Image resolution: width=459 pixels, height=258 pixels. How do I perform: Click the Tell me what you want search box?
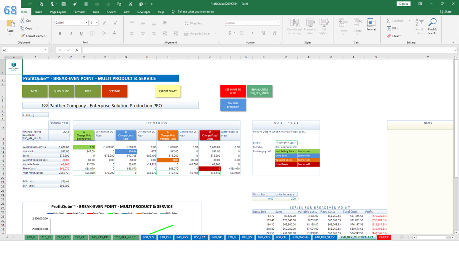195,12
